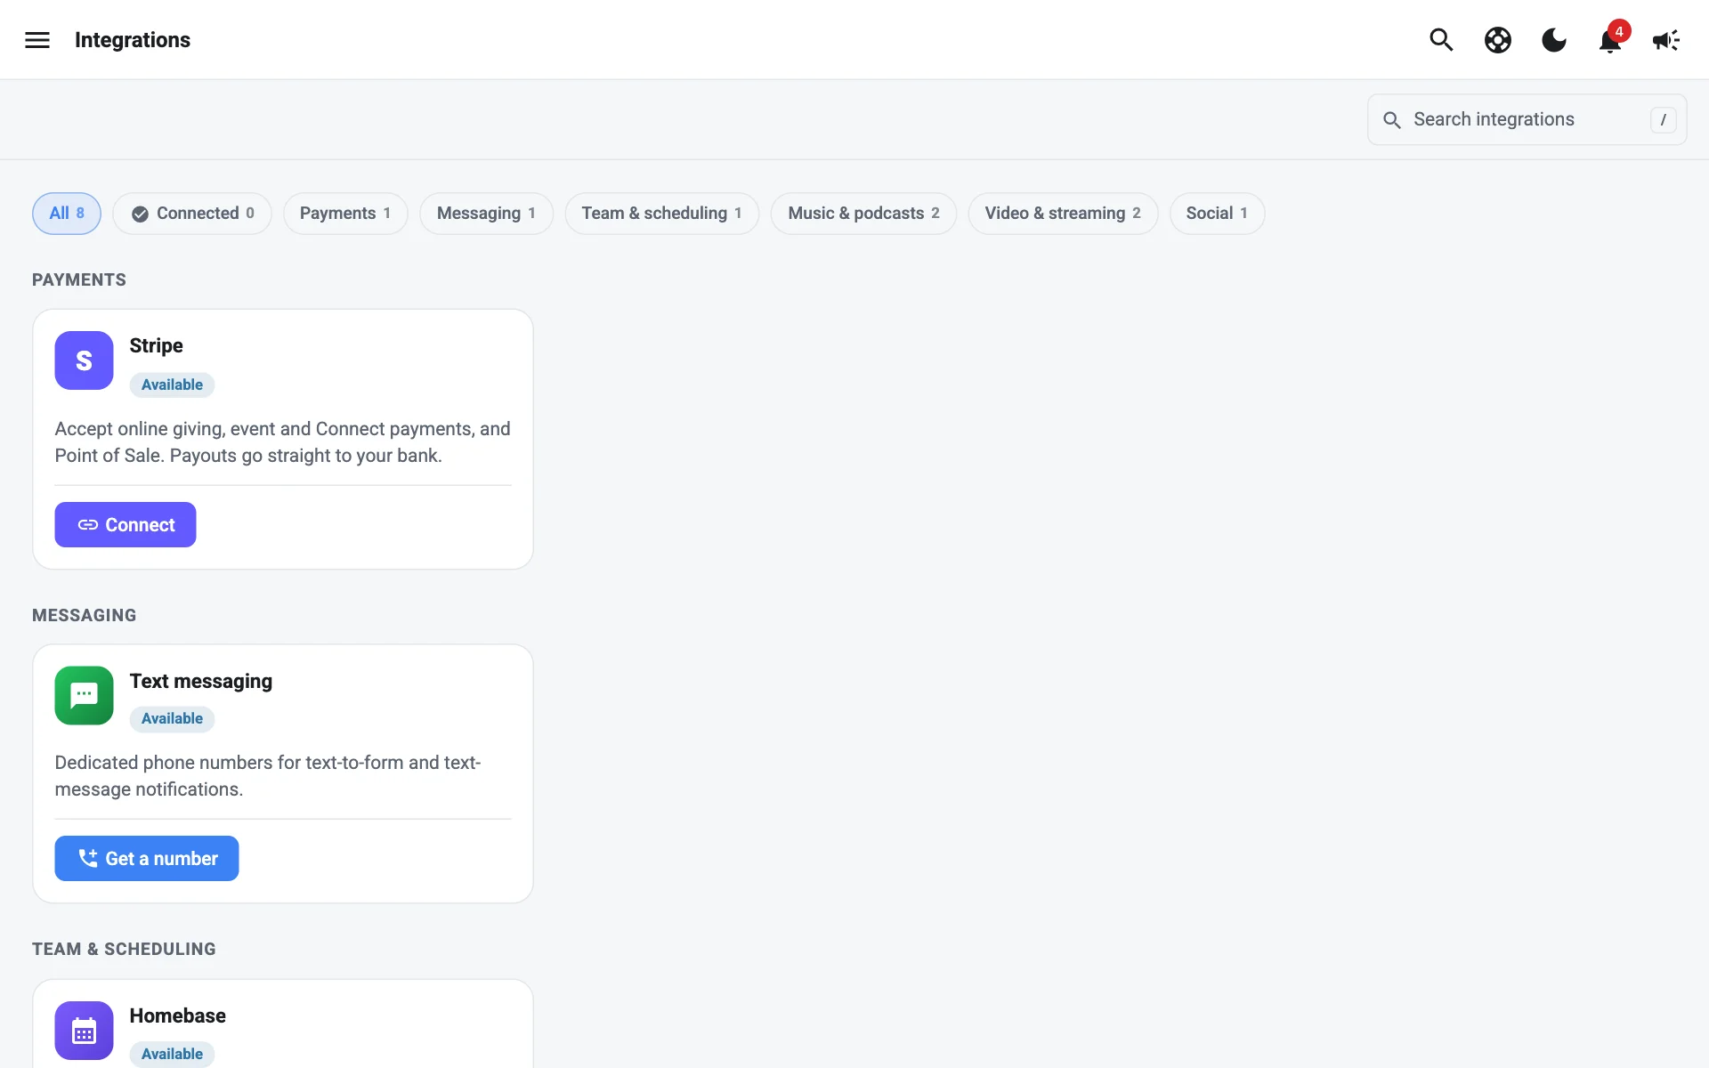Screen dimensions: 1709x1068
Task: Click the Text messaging description text
Action: point(268,776)
